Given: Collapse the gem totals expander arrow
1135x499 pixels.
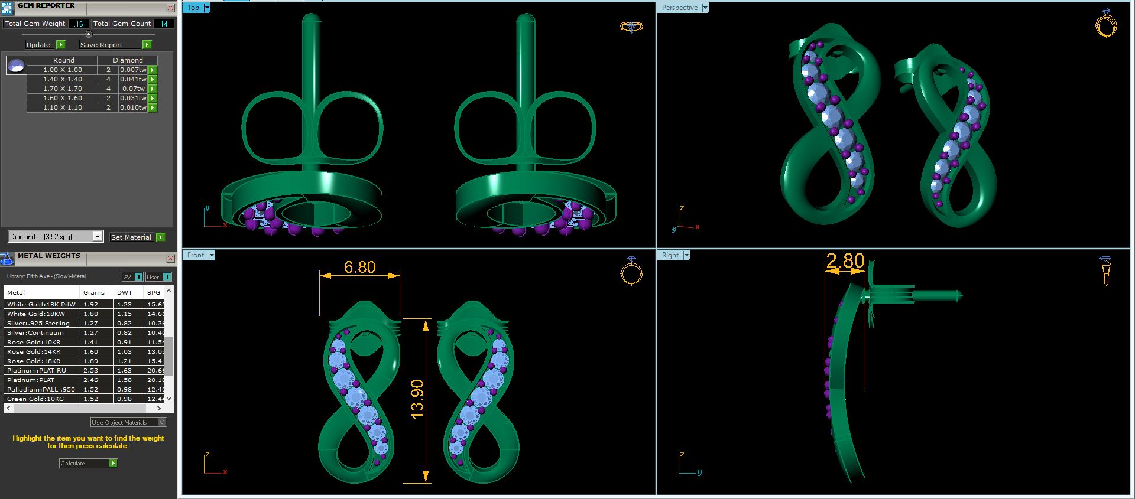Looking at the screenshot, I should pyautogui.click(x=89, y=34).
